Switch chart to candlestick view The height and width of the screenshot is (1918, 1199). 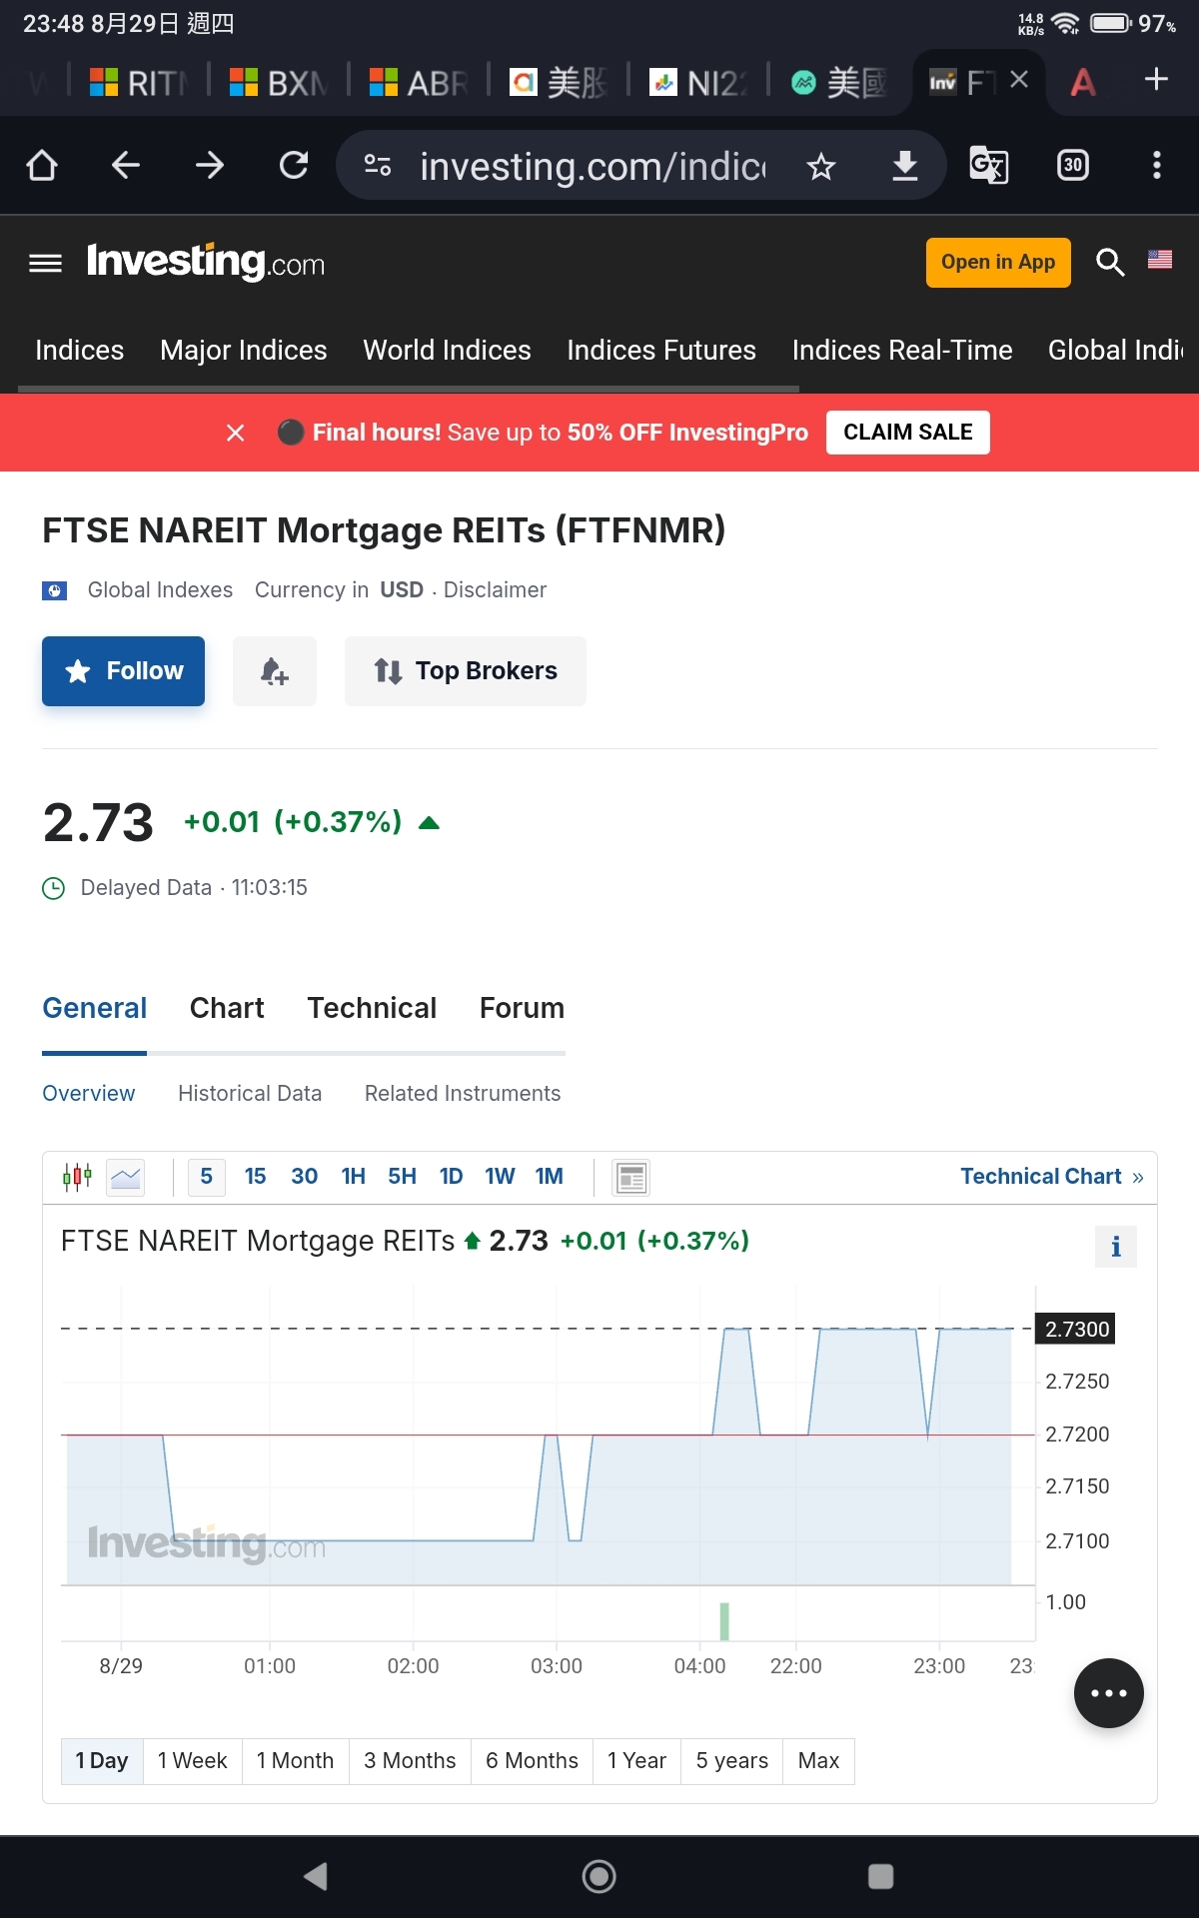[x=77, y=1177]
